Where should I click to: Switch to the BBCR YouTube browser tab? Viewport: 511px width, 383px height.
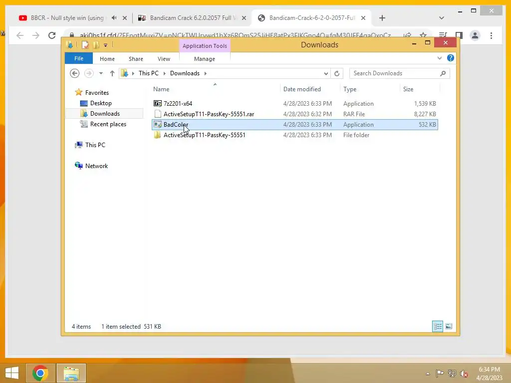point(67,18)
